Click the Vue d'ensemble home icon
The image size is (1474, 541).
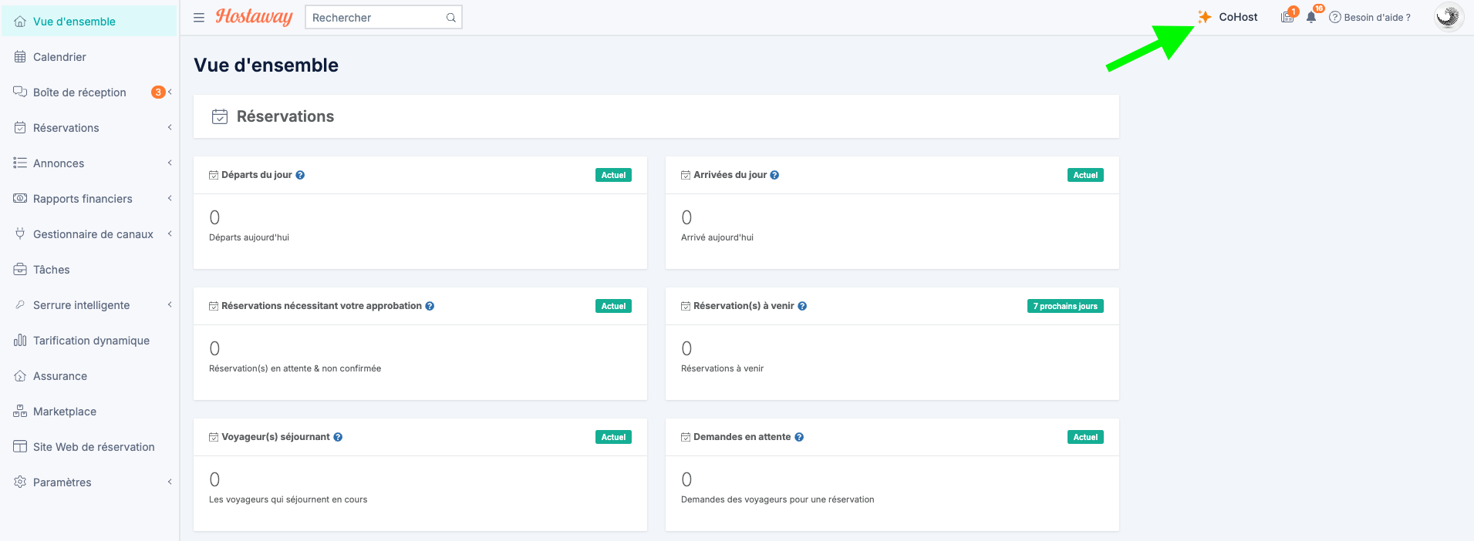pos(20,22)
